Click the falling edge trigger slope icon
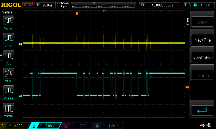This screenshot has width=216, height=129. [190, 5]
